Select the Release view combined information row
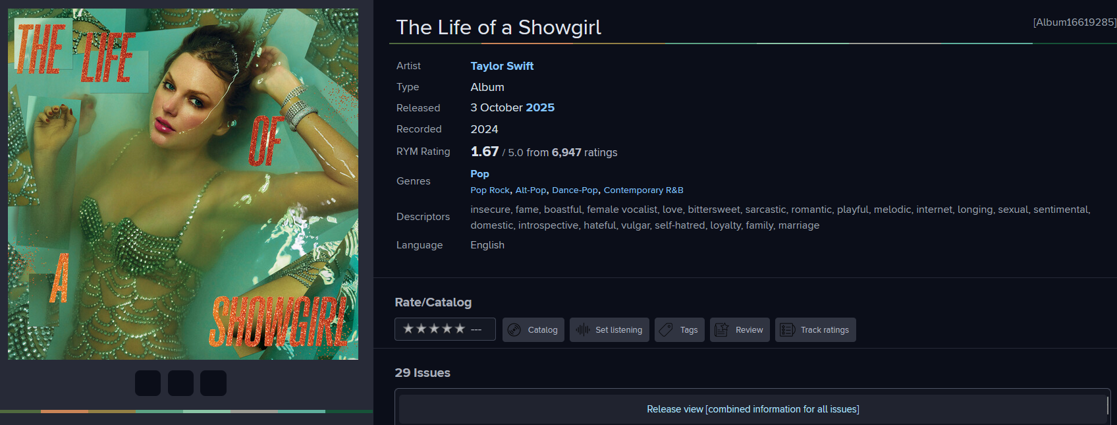This screenshot has height=425, width=1117. tap(753, 409)
